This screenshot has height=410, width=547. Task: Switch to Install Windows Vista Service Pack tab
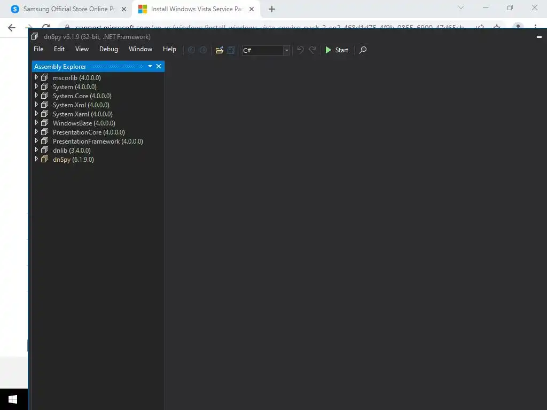pyautogui.click(x=196, y=9)
